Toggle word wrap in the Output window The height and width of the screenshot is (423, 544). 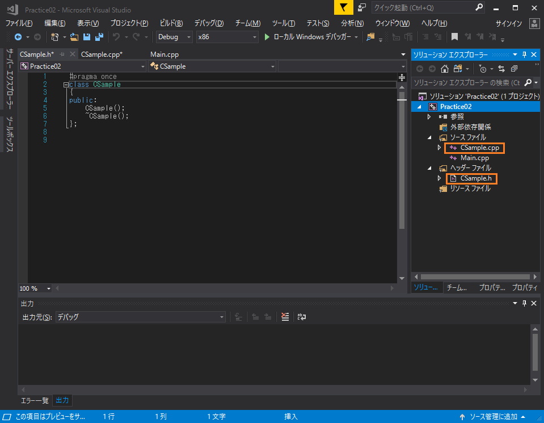point(301,317)
